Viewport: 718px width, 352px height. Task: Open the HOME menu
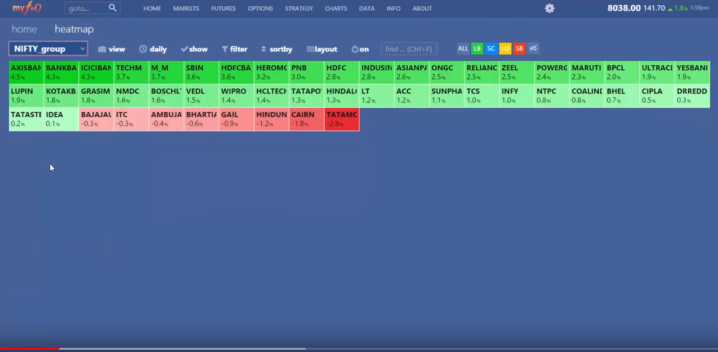coord(152,8)
